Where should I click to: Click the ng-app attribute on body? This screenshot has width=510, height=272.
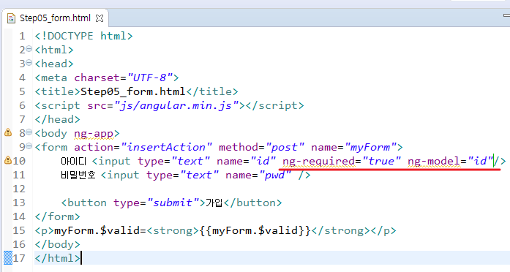click(x=94, y=134)
